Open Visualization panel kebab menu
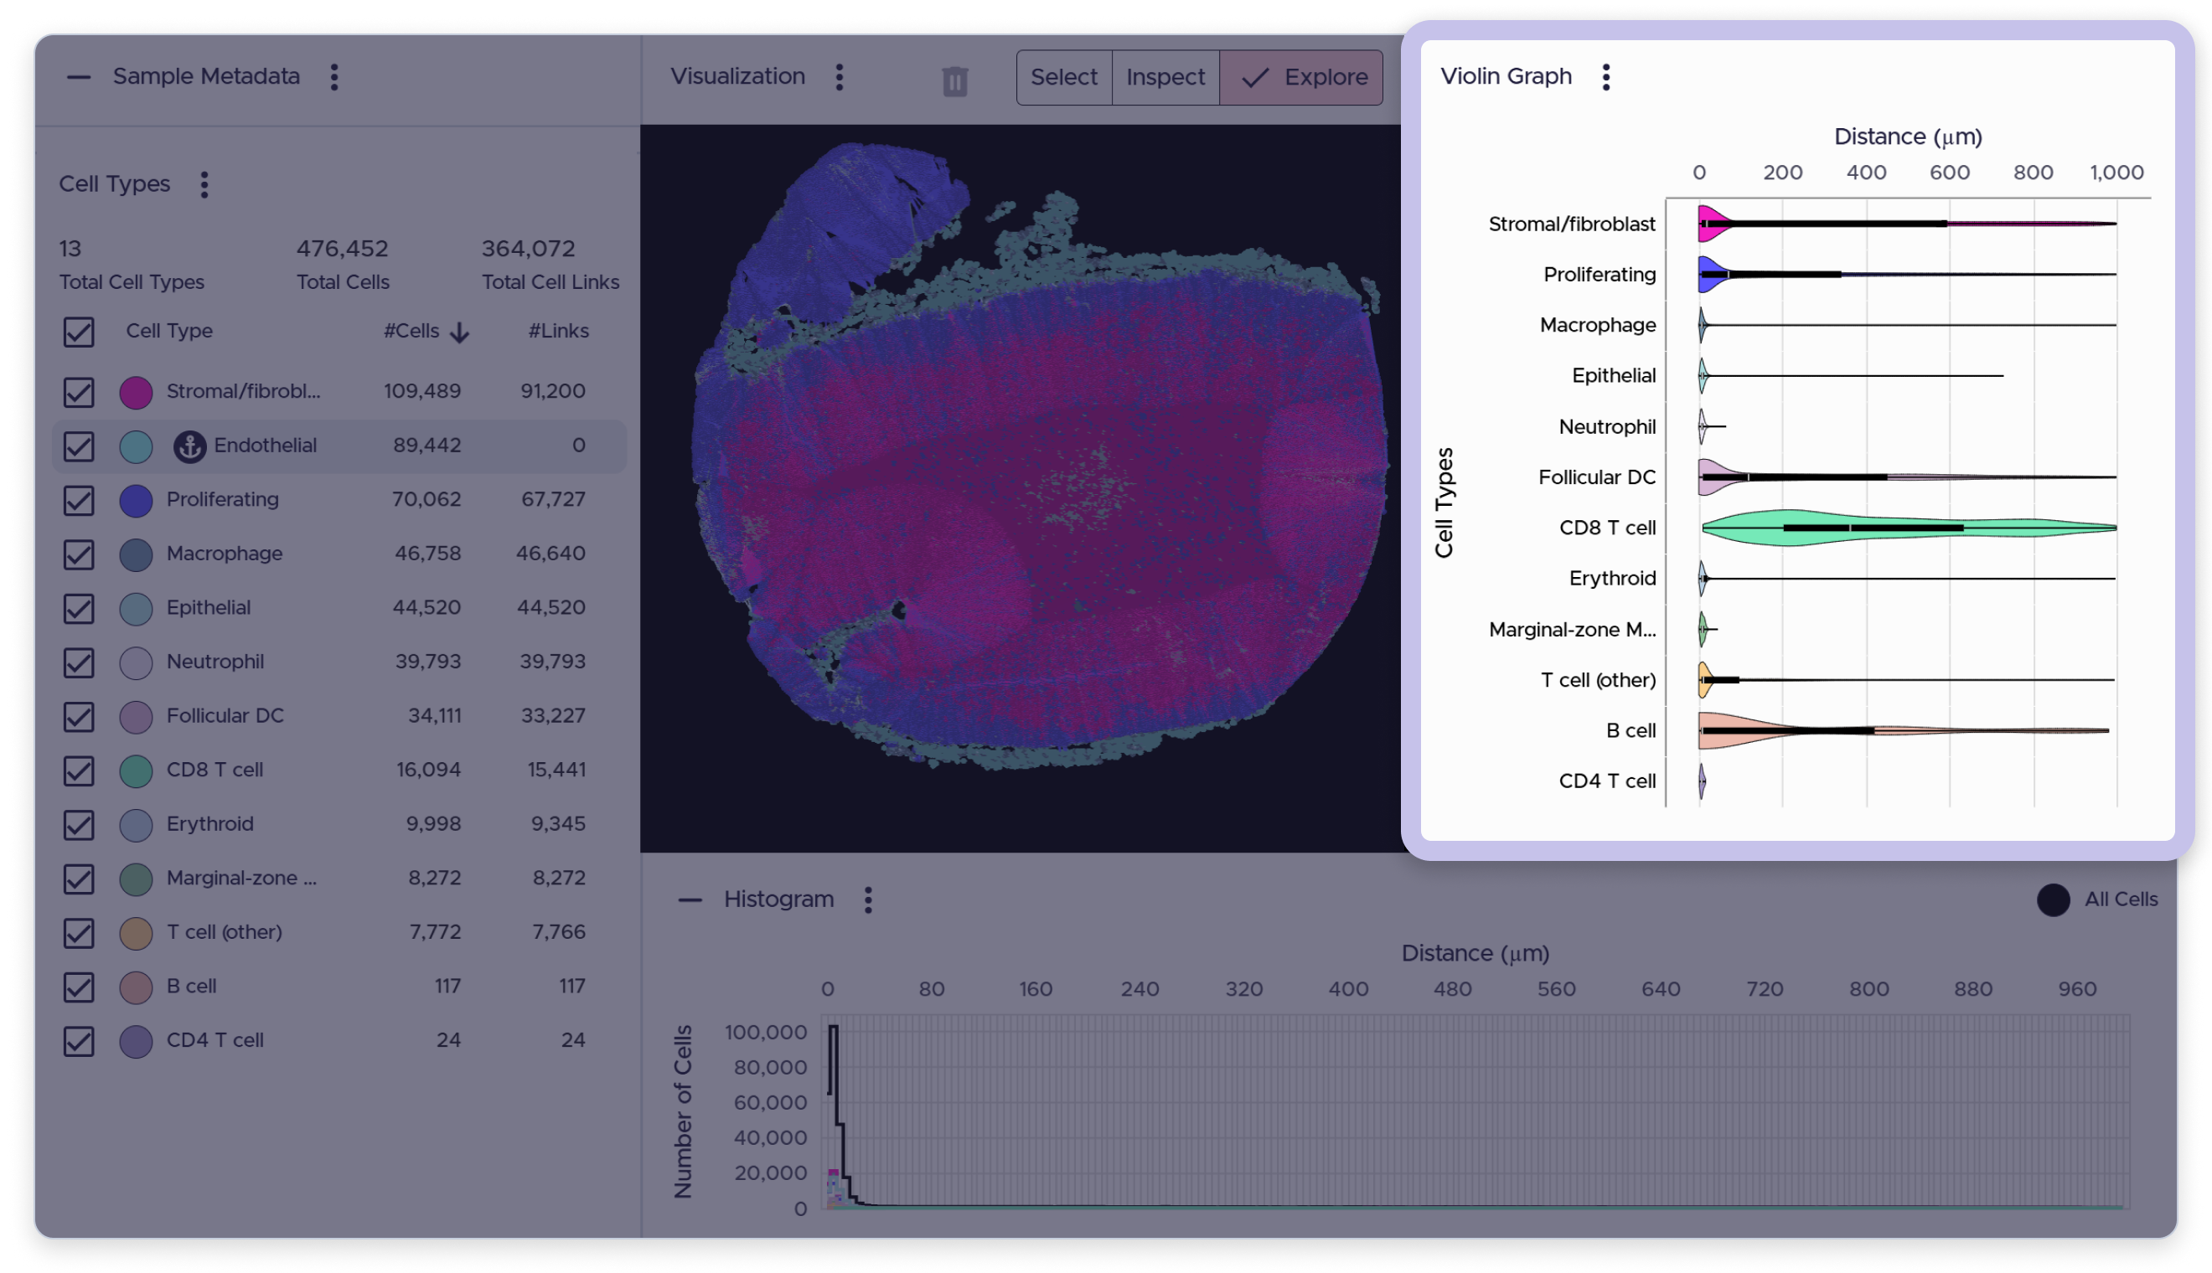This screenshot has width=2212, height=1273. (x=839, y=77)
